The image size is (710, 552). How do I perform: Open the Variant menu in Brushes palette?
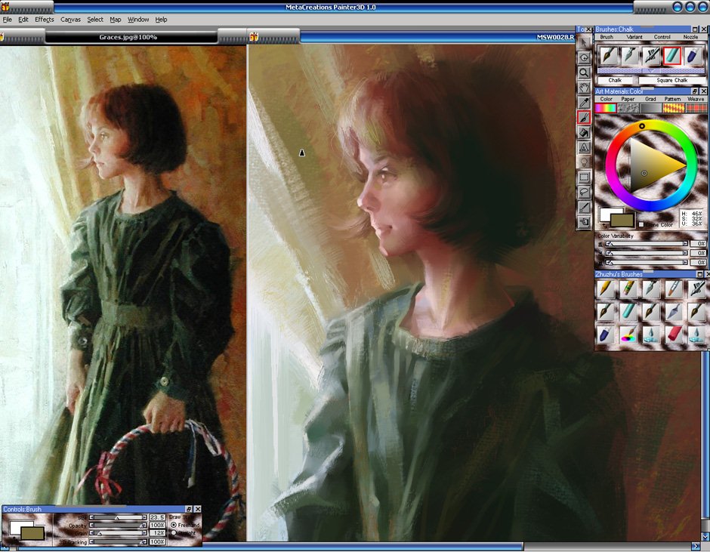[634, 37]
